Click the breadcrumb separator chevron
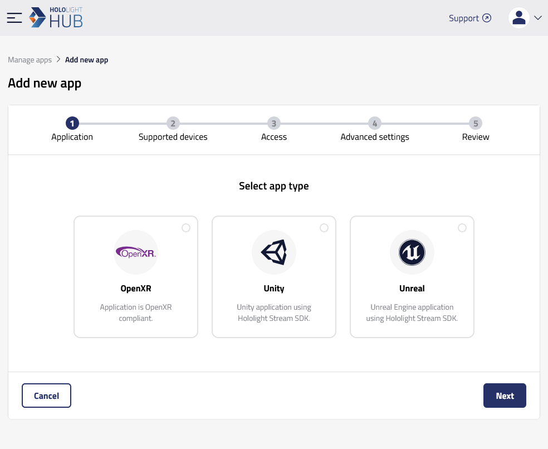 tap(58, 60)
